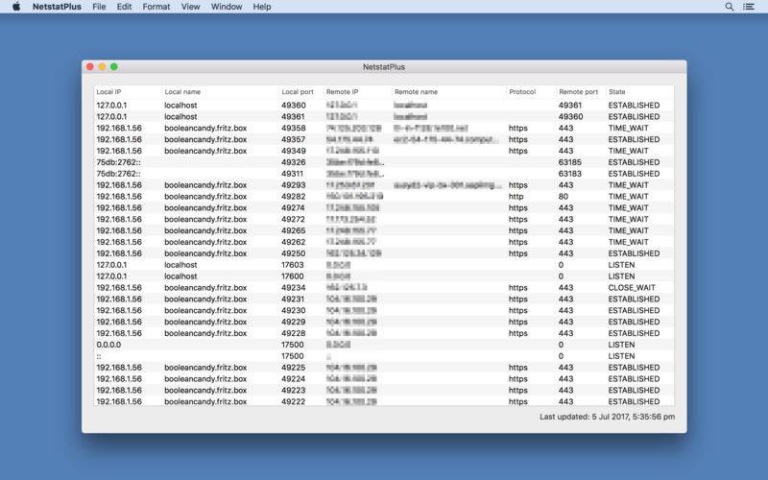Click remote port 80 cell

[564, 197]
